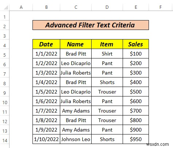Select the $950 sales cell
This screenshot has width=173, height=148.
[136, 139]
